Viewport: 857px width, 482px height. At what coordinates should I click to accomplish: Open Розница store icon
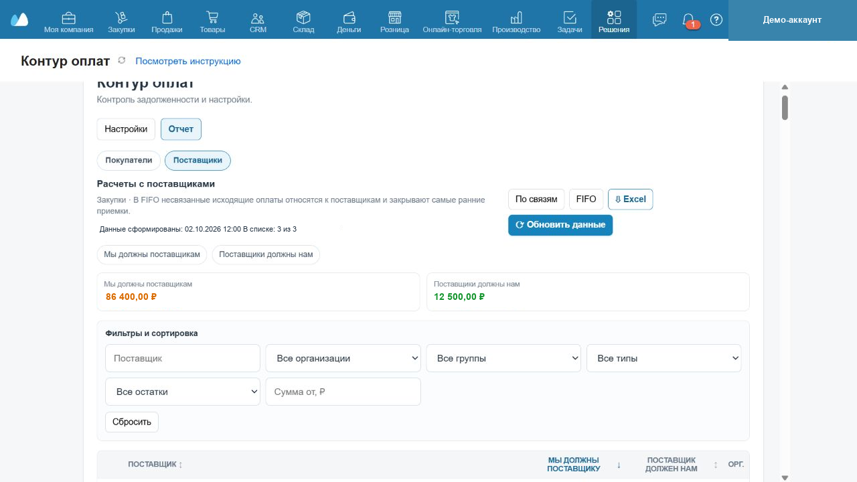pos(394,17)
